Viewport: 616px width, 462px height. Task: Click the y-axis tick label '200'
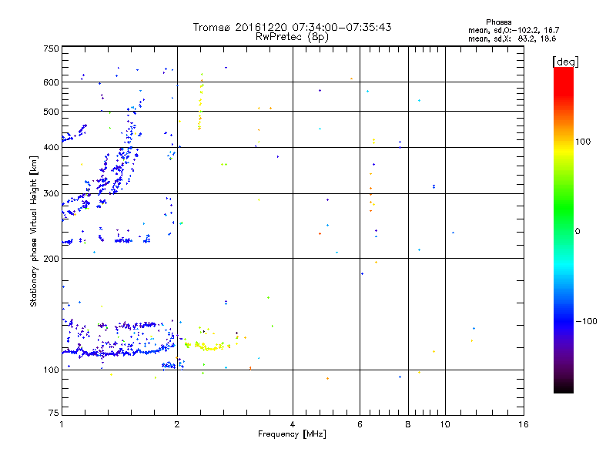pyautogui.click(x=51, y=259)
